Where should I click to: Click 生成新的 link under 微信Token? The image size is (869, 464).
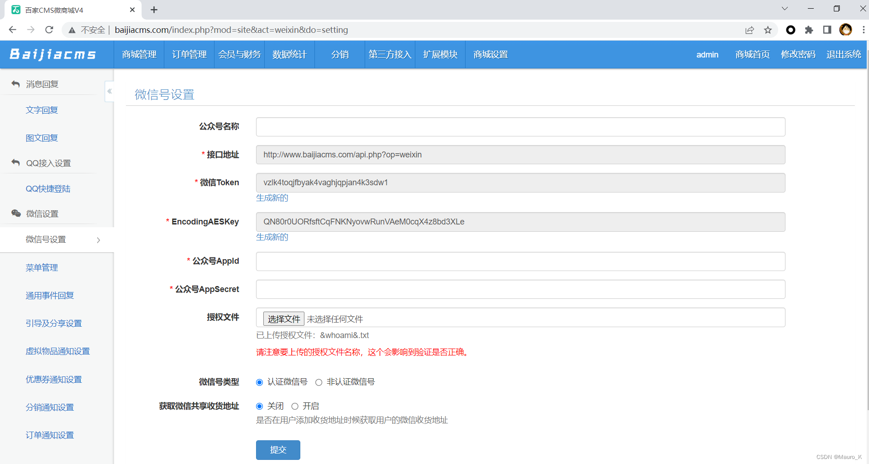click(x=272, y=198)
